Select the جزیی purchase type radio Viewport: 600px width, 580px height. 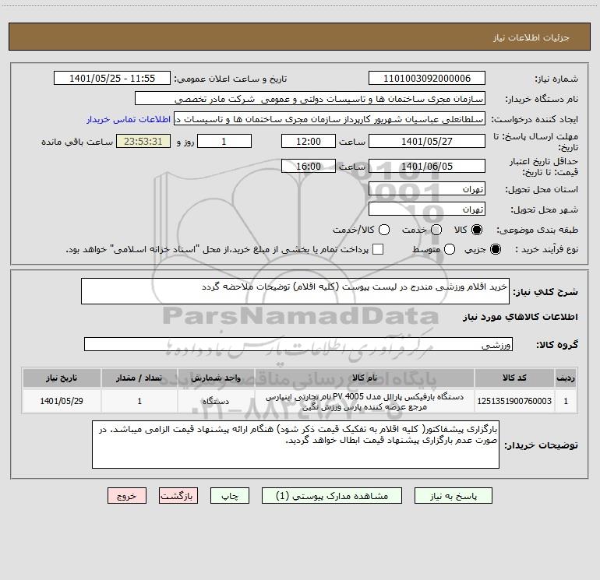[495, 249]
